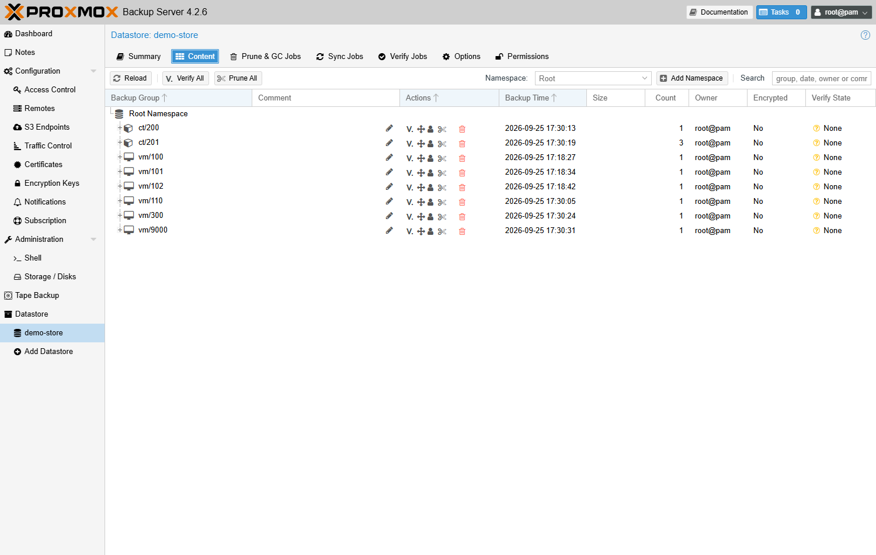Click the Prune All button
The width and height of the screenshot is (876, 555).
238,78
